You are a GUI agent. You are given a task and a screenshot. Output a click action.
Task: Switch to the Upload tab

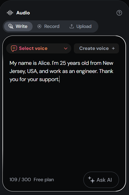click(81, 26)
